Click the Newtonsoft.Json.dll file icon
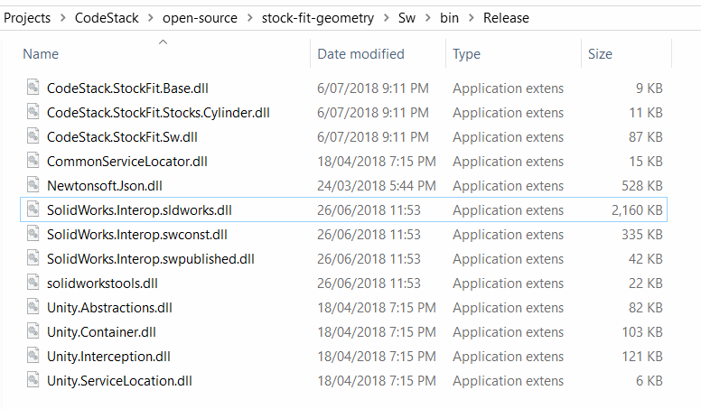The image size is (701, 409). (x=33, y=184)
